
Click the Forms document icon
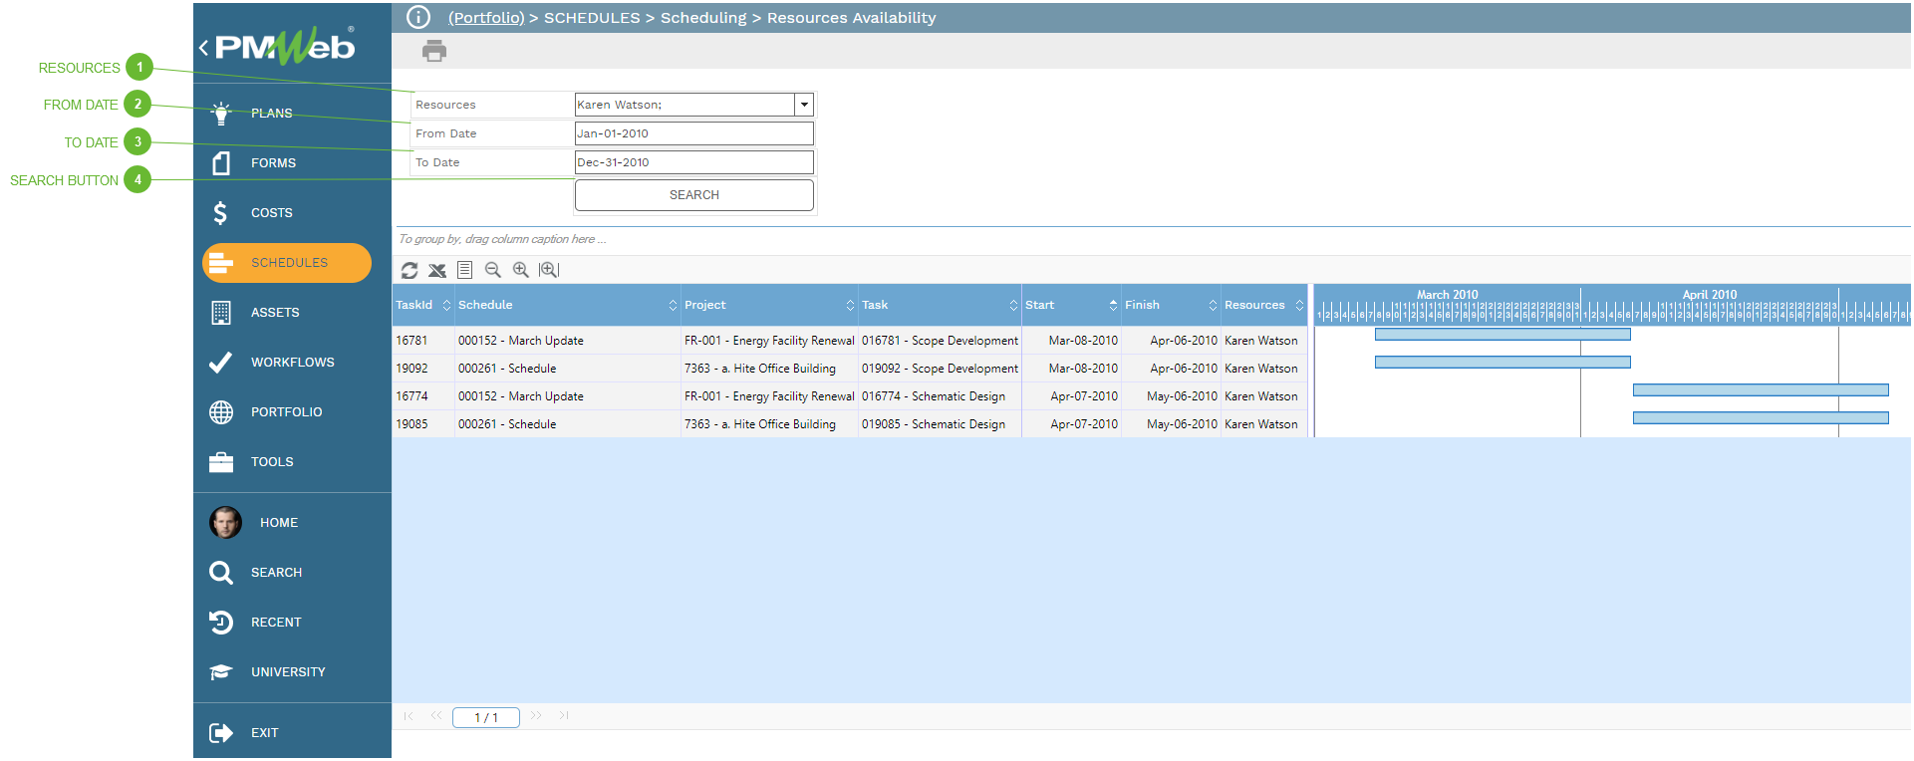pyautogui.click(x=221, y=163)
